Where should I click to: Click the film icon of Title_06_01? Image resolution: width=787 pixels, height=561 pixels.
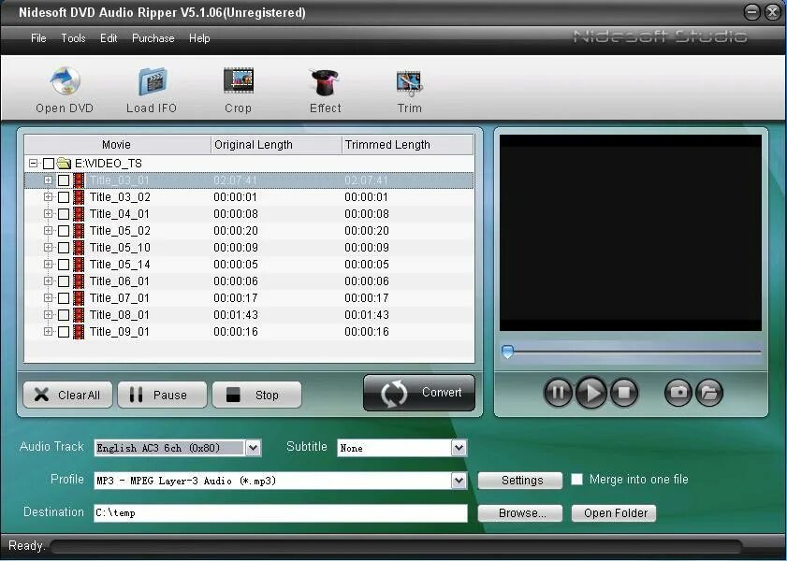pyautogui.click(x=79, y=281)
